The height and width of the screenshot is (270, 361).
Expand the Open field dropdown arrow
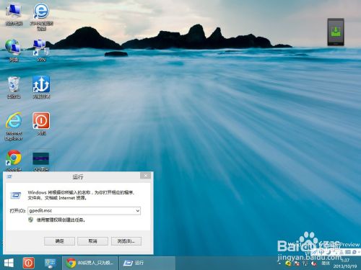(138, 211)
